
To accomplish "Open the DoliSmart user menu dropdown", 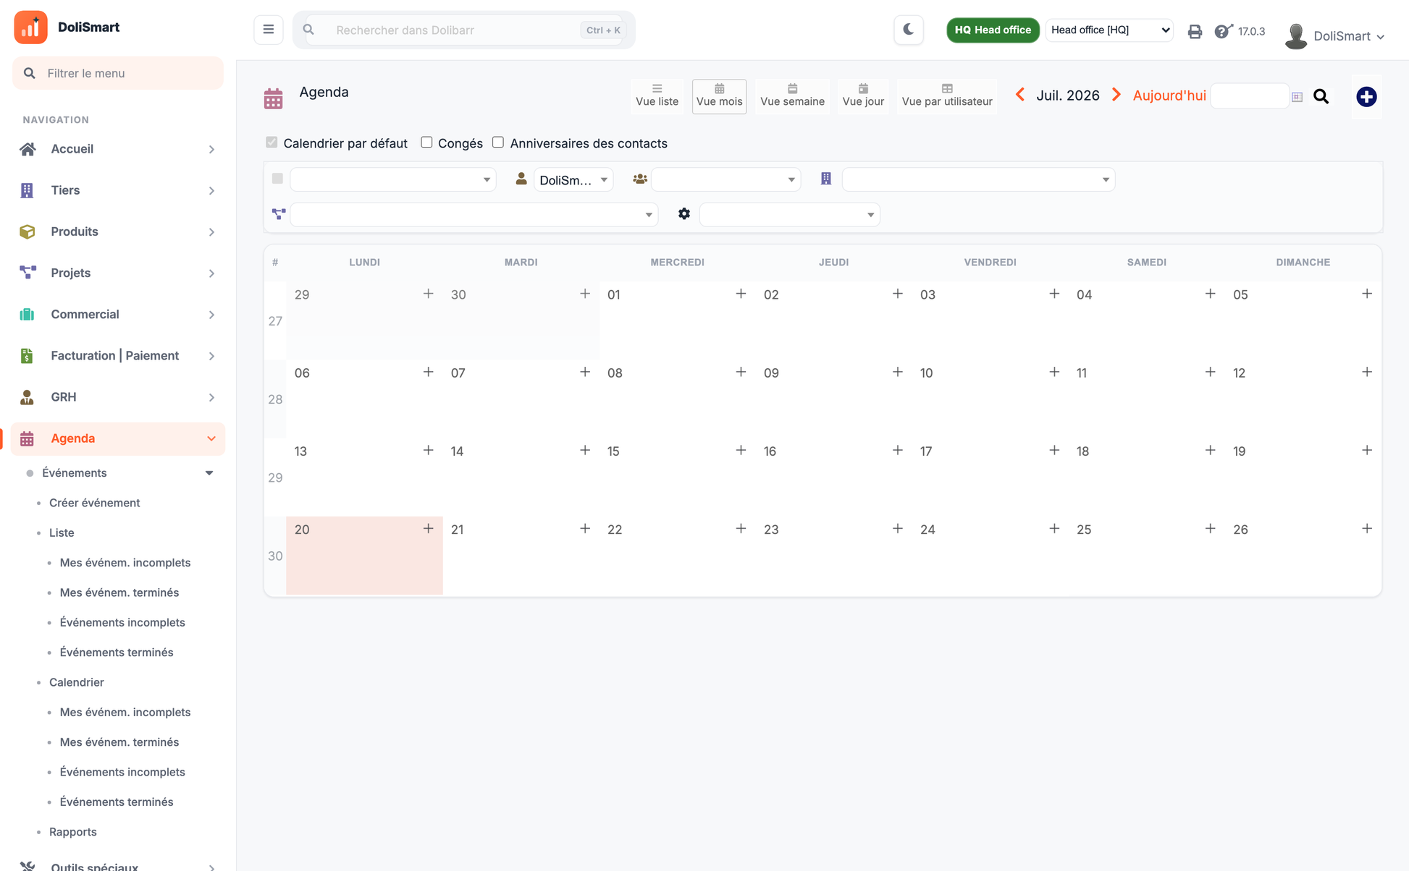I will point(1348,36).
